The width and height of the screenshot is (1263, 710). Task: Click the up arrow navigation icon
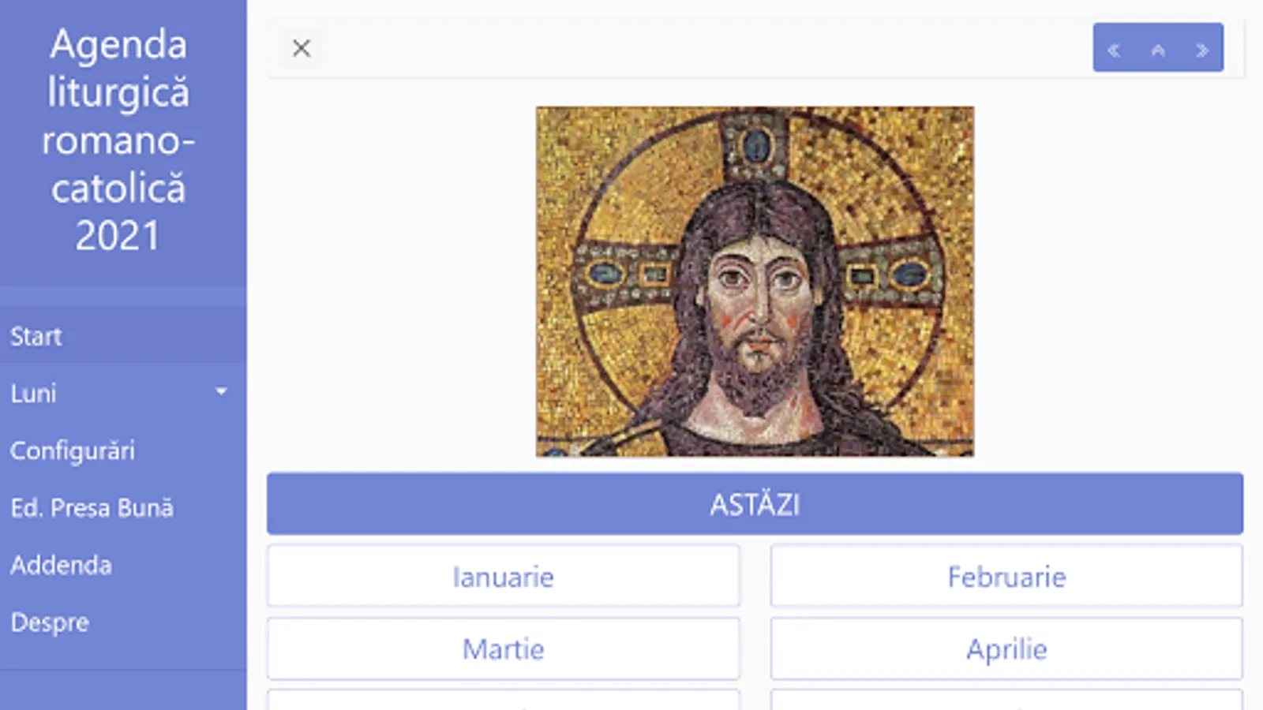tap(1158, 50)
